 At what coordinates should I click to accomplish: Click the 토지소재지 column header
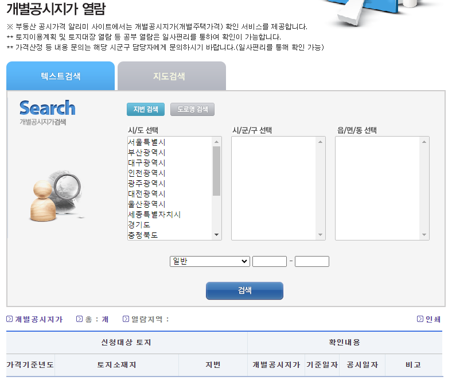(x=116, y=365)
